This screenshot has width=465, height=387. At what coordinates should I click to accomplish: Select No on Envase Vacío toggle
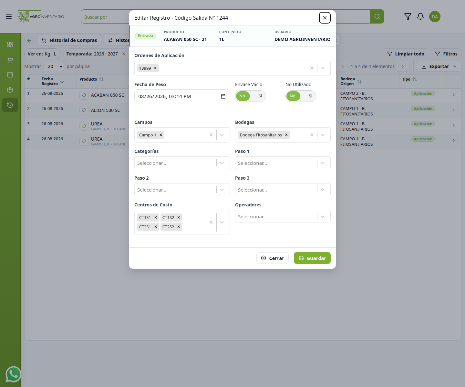[243, 96]
